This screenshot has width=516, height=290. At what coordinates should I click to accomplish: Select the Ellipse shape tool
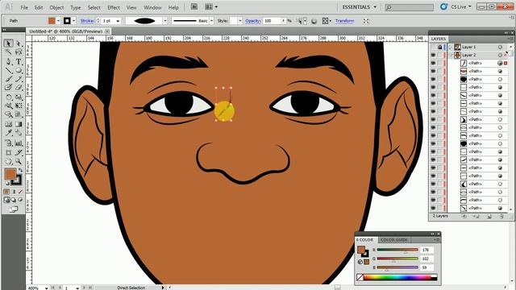point(19,70)
